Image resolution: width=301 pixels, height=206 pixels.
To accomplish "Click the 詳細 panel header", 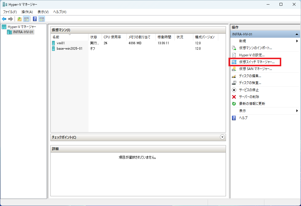I will pyautogui.click(x=138, y=149).
